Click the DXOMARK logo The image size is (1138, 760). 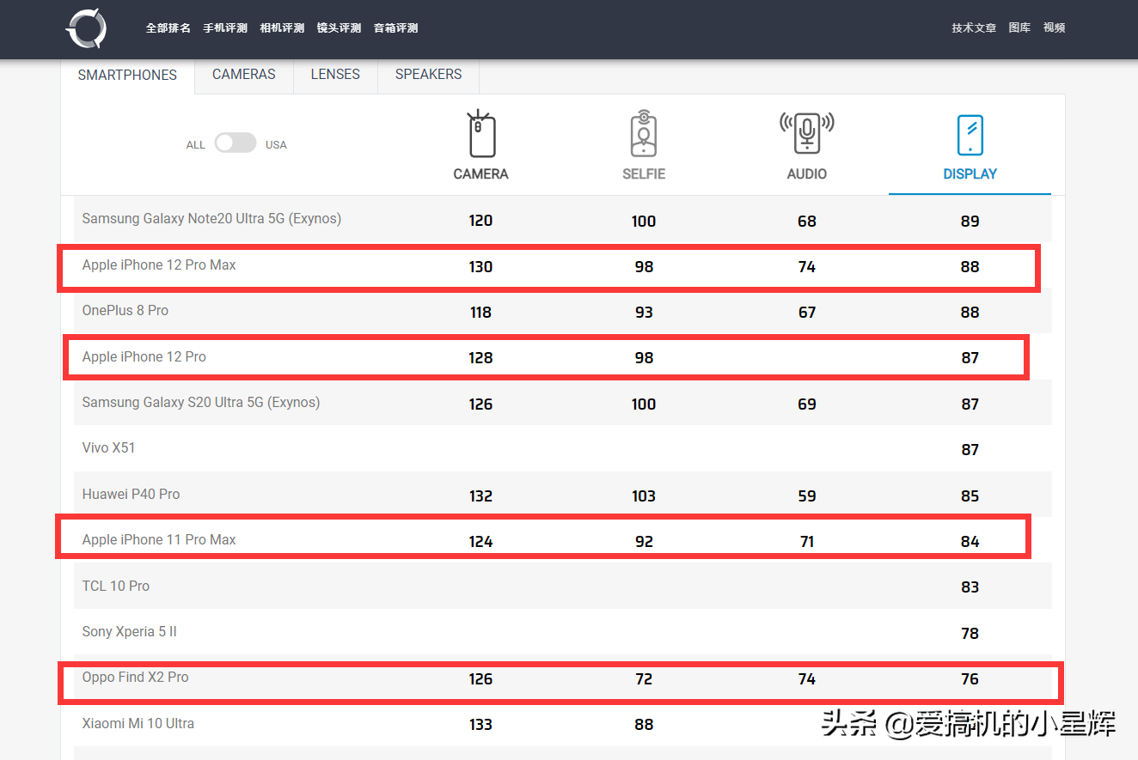click(85, 28)
